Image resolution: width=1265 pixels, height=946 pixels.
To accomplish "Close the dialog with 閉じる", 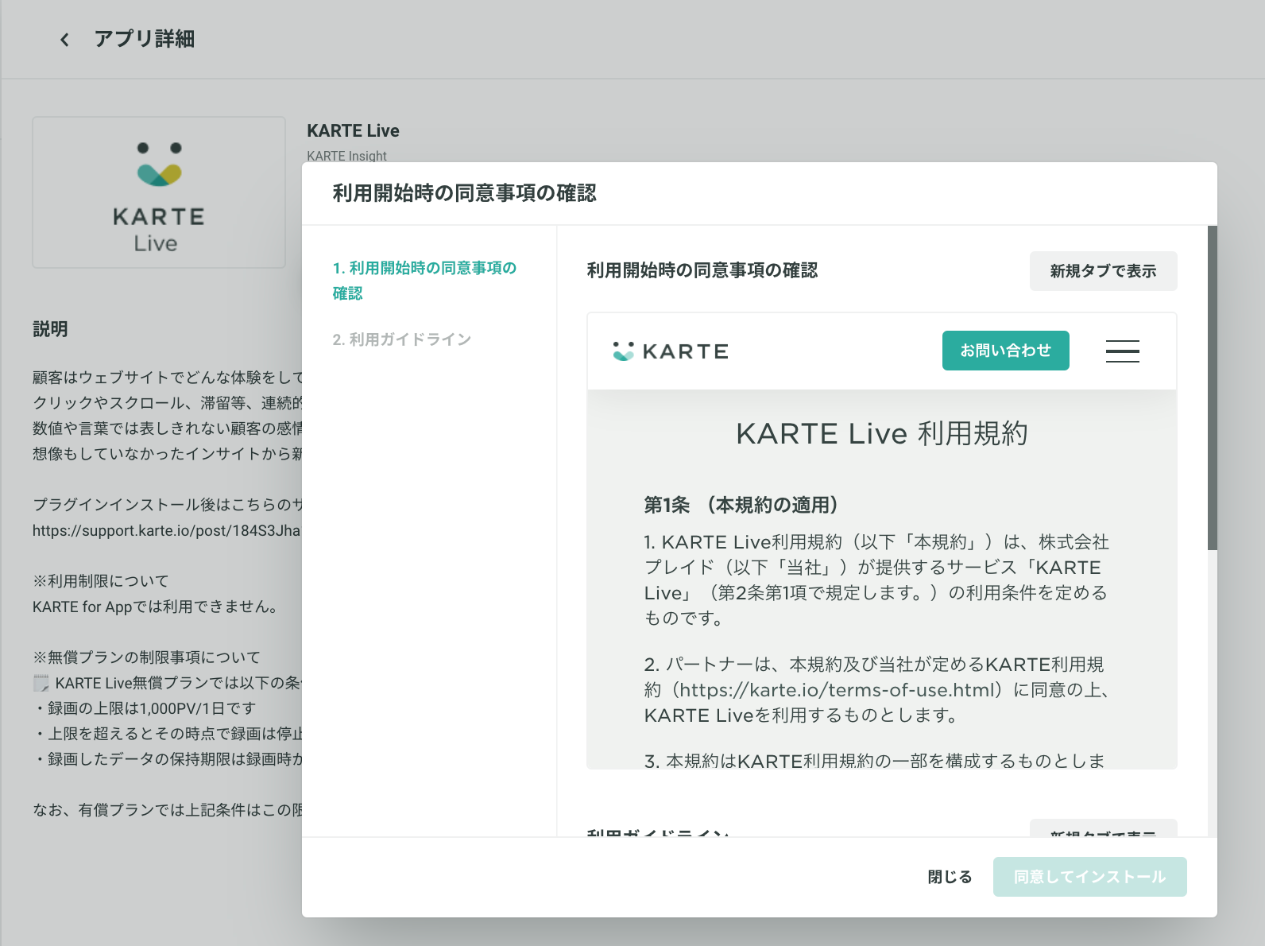I will 950,877.
